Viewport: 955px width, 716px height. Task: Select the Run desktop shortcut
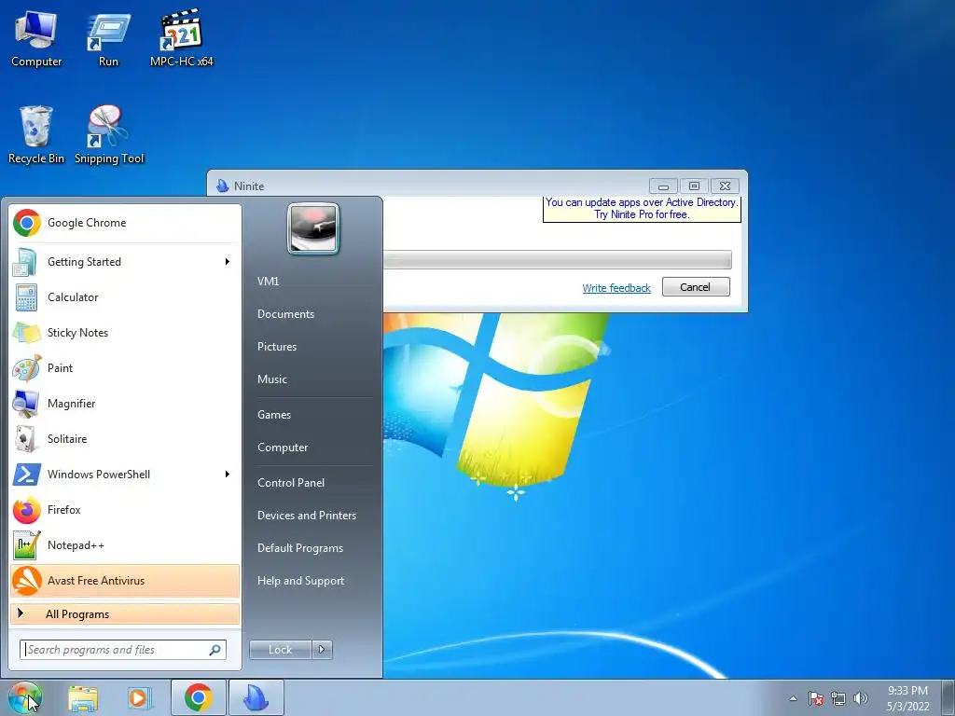pyautogui.click(x=108, y=38)
